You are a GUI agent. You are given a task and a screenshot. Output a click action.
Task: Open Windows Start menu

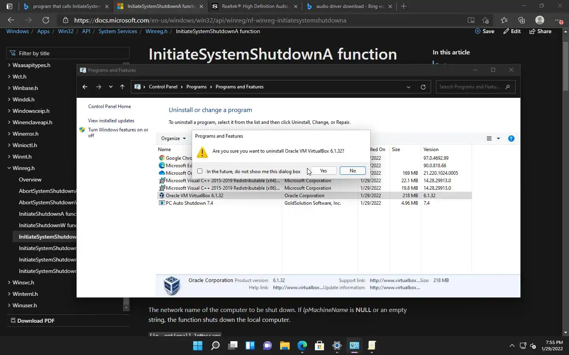pos(198,346)
